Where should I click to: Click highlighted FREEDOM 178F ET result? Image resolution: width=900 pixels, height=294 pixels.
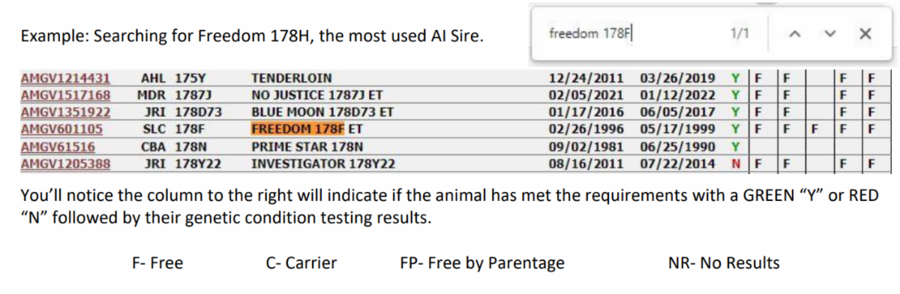click(x=307, y=129)
